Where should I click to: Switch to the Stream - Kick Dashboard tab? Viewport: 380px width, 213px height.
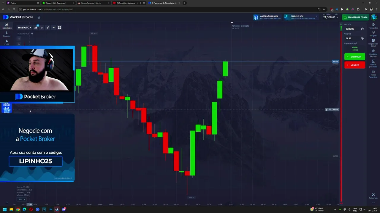point(58,3)
